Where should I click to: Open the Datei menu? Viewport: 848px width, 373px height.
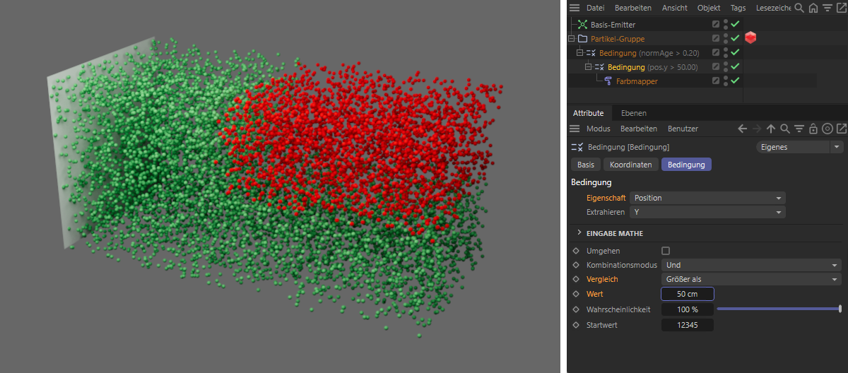[596, 8]
